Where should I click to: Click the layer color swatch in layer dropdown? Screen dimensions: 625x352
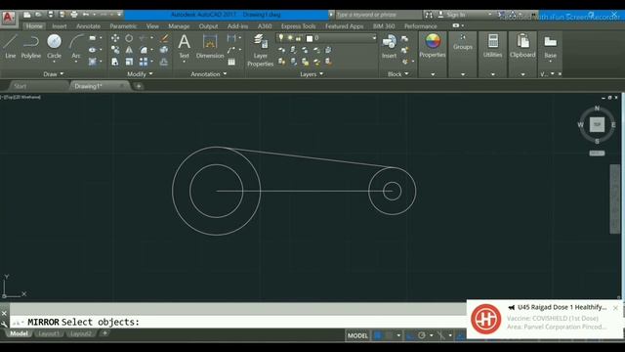click(310, 38)
